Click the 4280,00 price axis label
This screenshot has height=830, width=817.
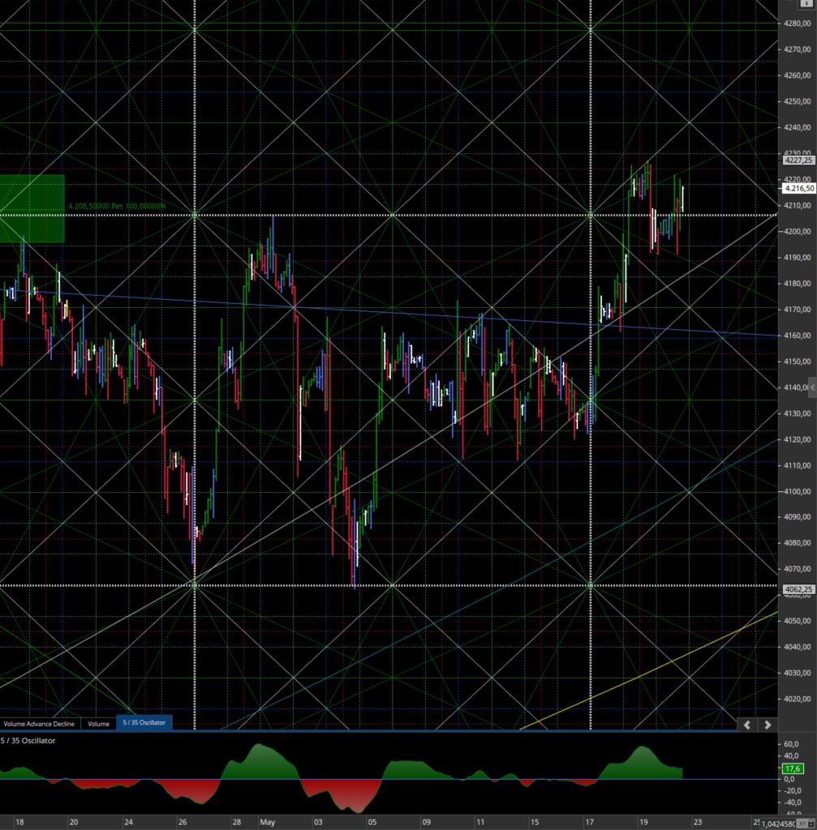point(798,24)
